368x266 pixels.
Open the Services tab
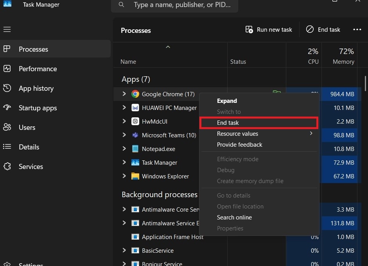pyautogui.click(x=55, y=167)
